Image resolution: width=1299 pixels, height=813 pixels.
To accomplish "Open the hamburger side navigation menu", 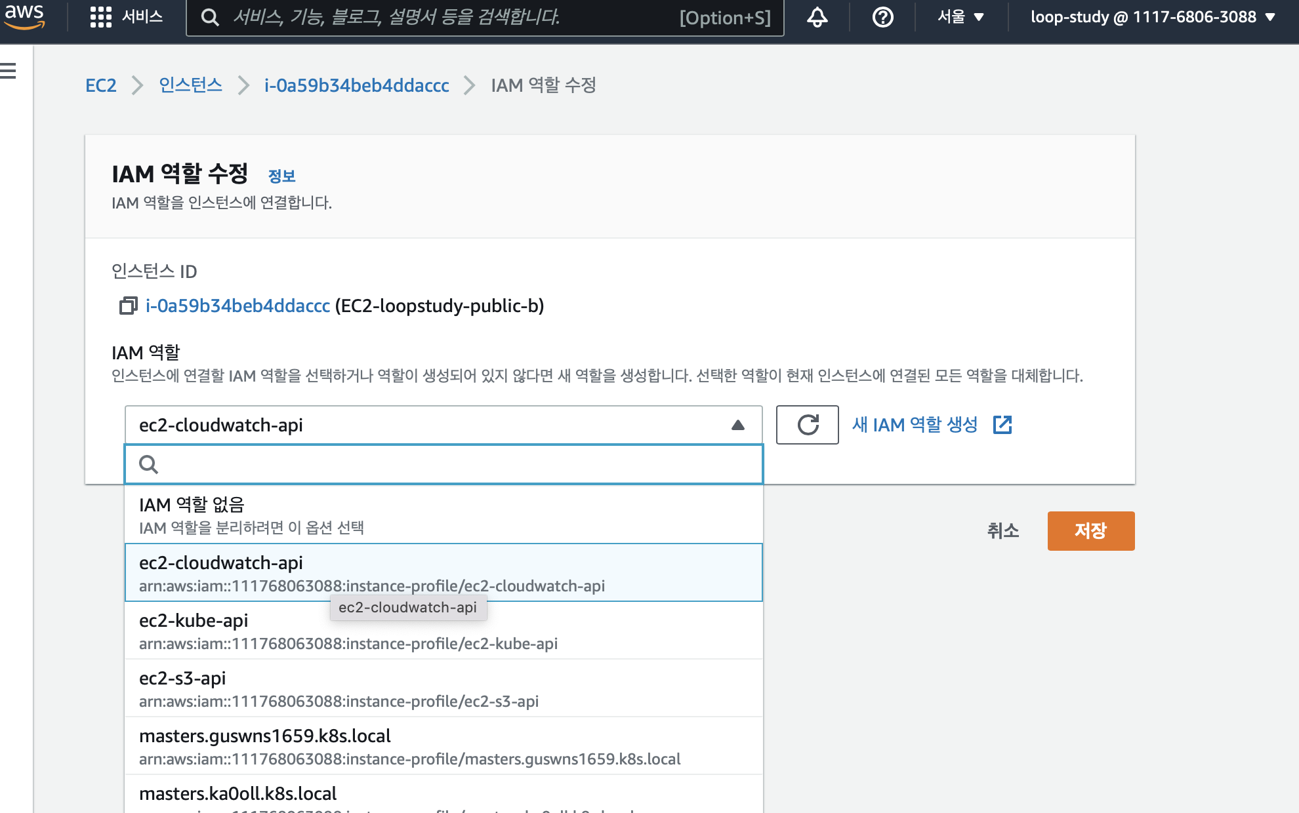I will [x=9, y=71].
